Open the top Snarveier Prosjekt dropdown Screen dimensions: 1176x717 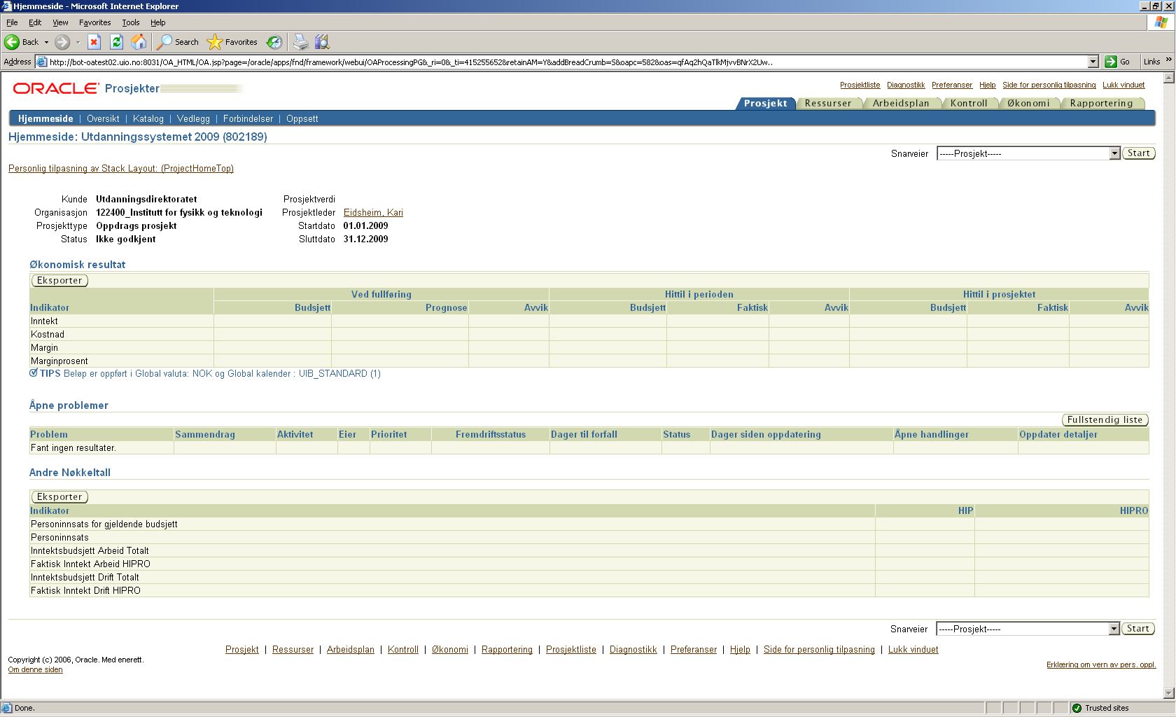[1028, 153]
